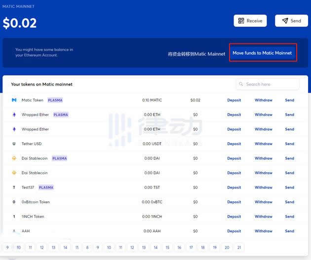Send 1INCH Token
Viewport: 311px width, 260px height.
point(290,217)
